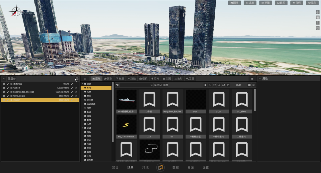Screen dimensions: 321x173
Task: Click the 导入资源 import button
Action: pyautogui.click(x=161, y=85)
